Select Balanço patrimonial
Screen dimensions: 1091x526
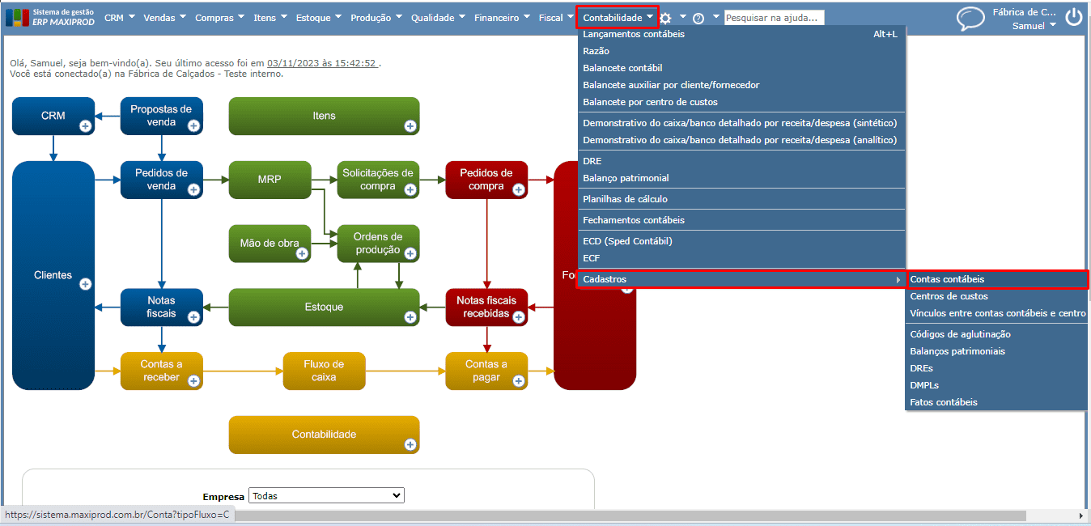[741, 178]
